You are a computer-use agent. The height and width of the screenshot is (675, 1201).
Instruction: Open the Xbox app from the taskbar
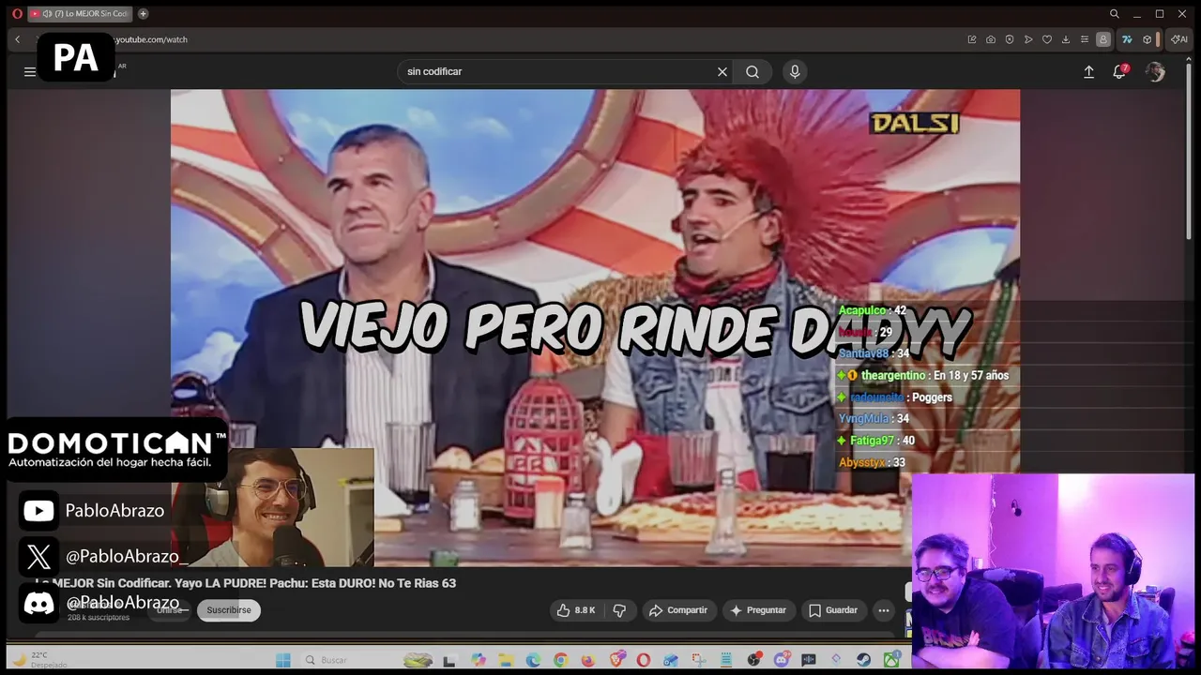click(x=891, y=660)
